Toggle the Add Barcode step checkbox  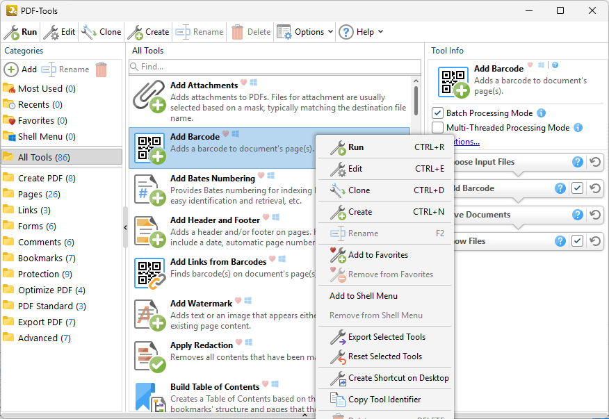[x=577, y=188]
